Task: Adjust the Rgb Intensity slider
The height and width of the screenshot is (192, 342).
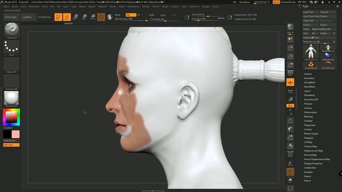Action: point(131,19)
